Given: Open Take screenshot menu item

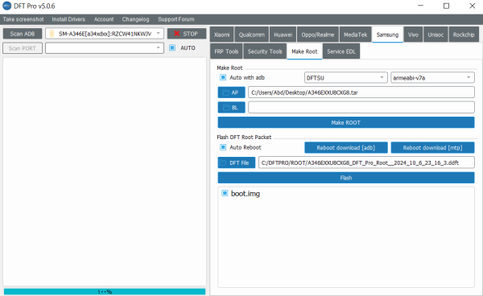Looking at the screenshot, I should 23,19.
